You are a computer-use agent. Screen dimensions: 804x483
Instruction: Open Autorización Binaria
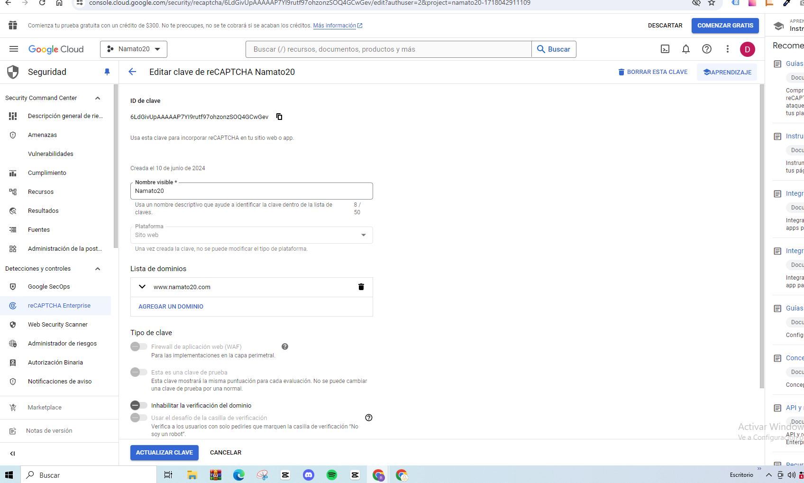coord(55,363)
